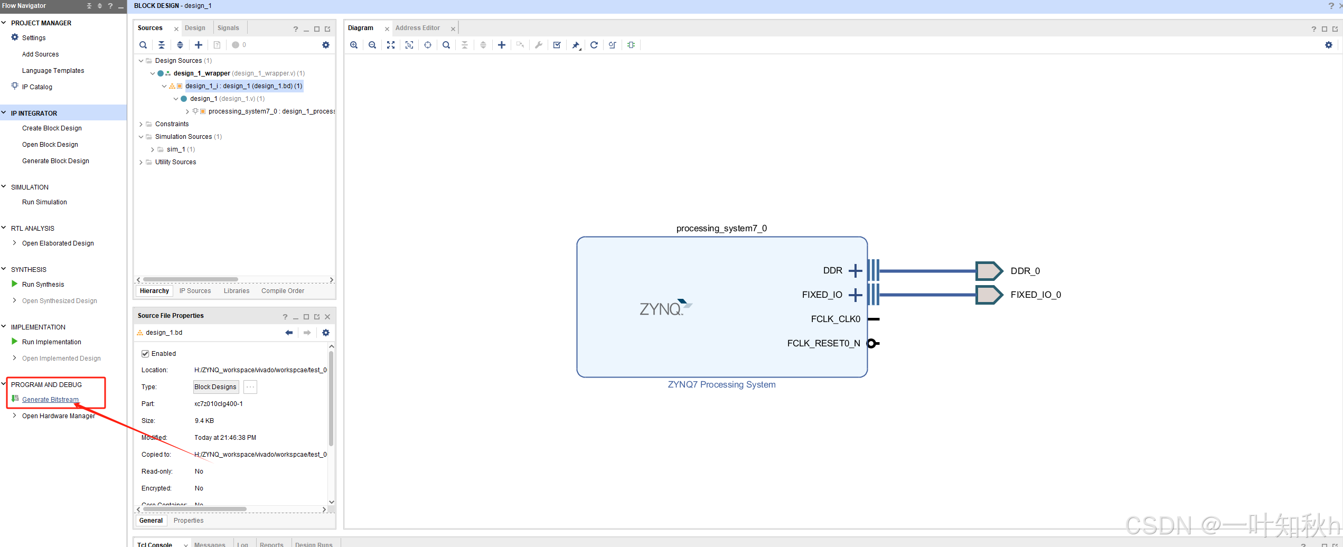Select the Compile Order tab
This screenshot has width=1343, height=547.
point(283,291)
